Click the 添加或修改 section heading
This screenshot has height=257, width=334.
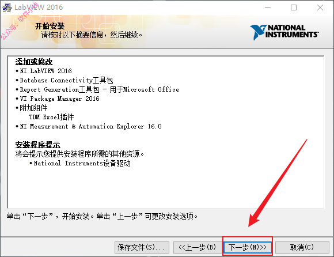pyautogui.click(x=34, y=62)
